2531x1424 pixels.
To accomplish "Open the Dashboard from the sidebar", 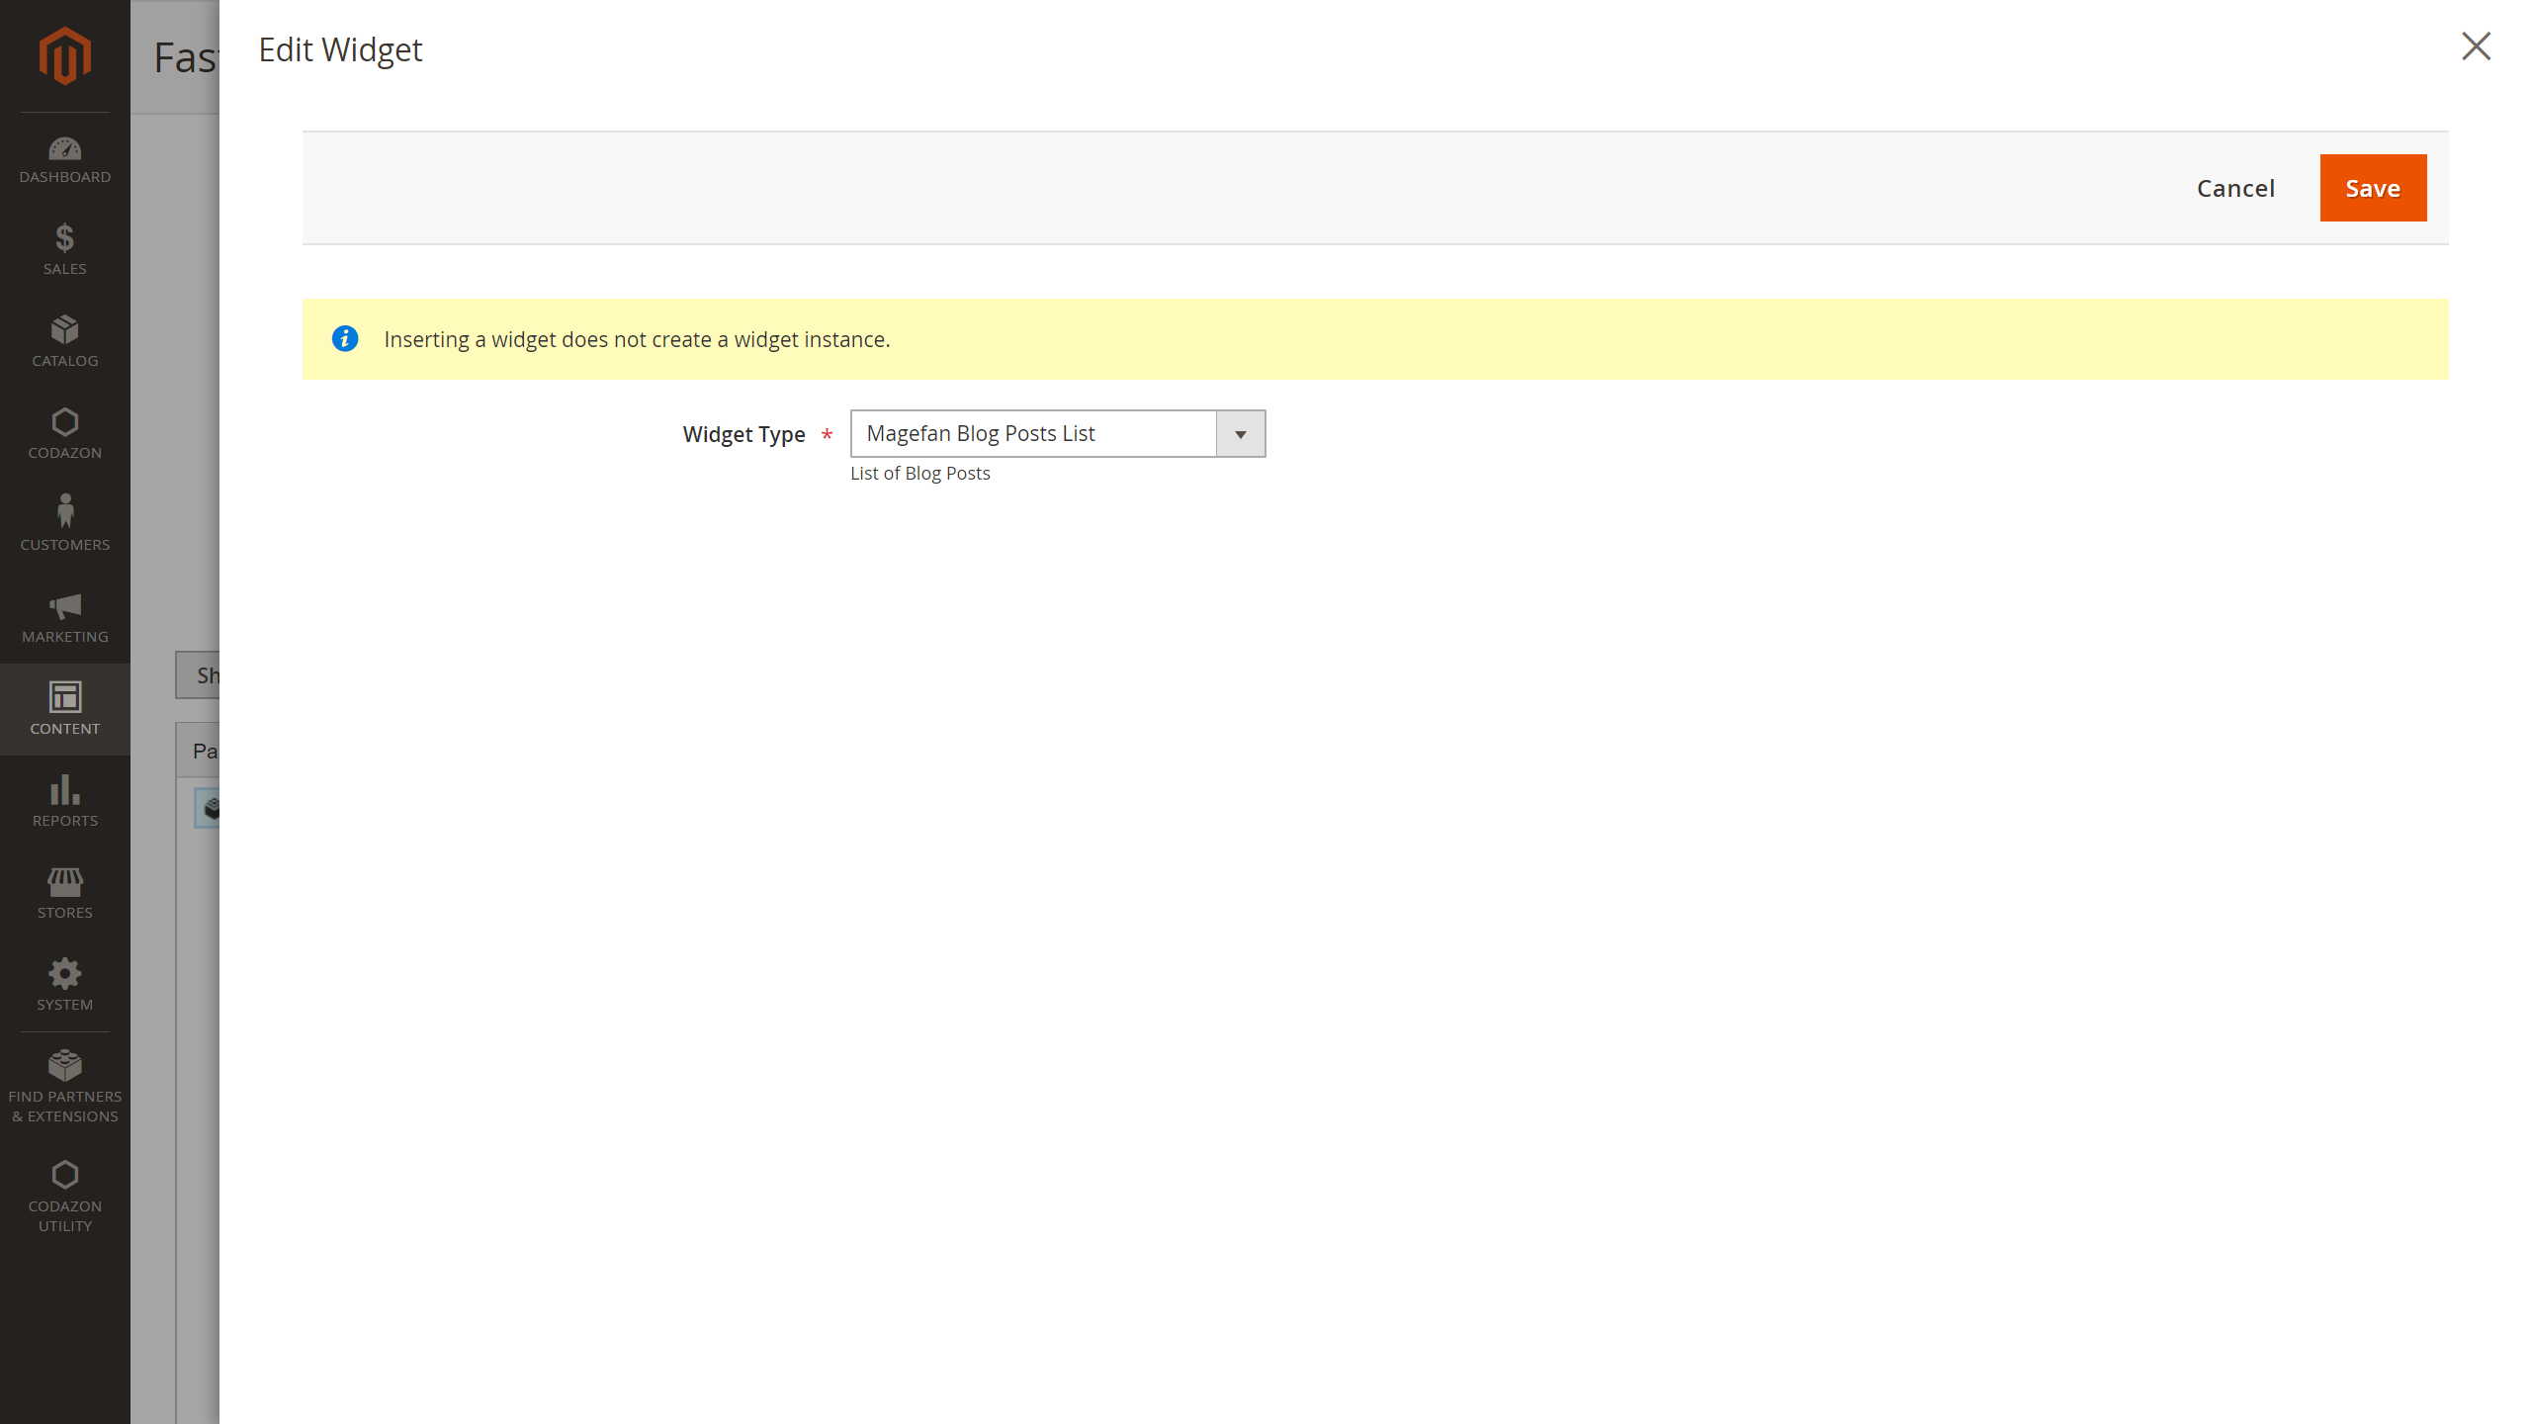I will (64, 158).
